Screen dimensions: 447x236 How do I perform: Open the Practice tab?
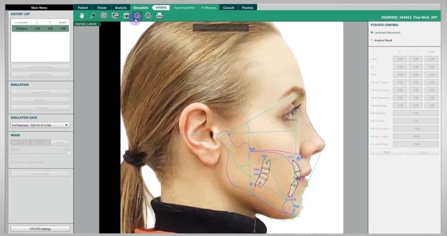pyautogui.click(x=247, y=7)
